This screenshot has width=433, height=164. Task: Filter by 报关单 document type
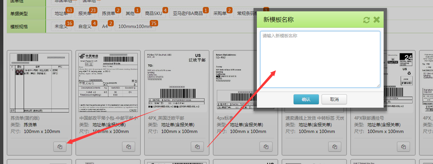pyautogui.click(x=85, y=13)
